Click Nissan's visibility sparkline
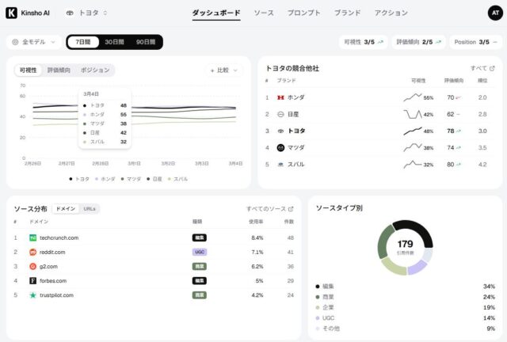The width and height of the screenshot is (507, 342). (x=413, y=114)
